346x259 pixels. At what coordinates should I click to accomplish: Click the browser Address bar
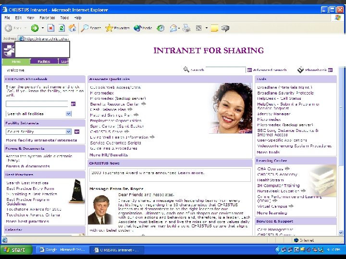(x=44, y=38)
